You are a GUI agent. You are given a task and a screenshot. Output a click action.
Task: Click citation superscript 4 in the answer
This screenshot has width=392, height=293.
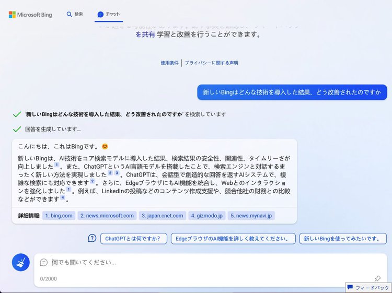(62, 198)
